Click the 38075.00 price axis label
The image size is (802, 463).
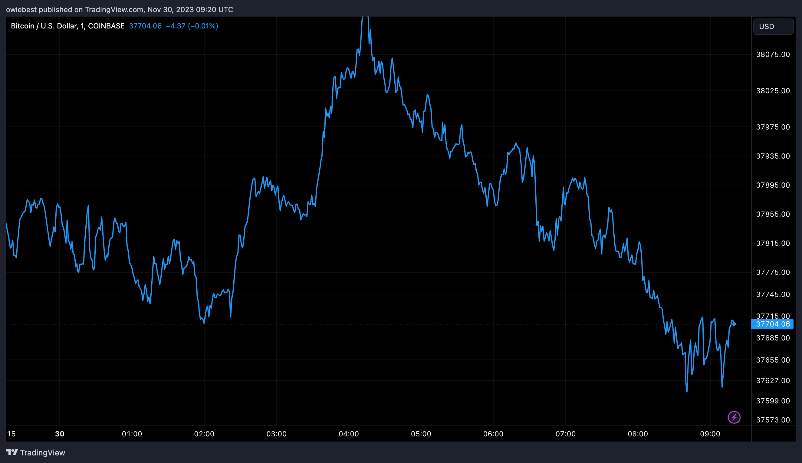point(773,54)
